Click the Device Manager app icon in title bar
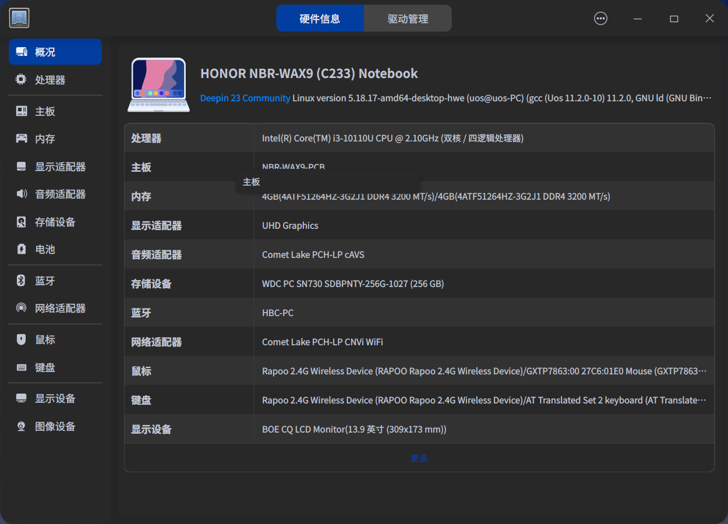 [19, 18]
